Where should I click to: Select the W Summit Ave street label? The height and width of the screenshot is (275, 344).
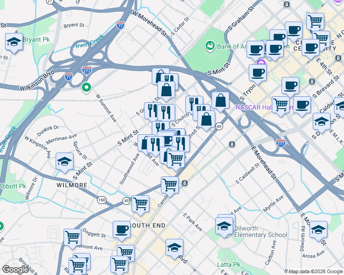click(x=106, y=108)
